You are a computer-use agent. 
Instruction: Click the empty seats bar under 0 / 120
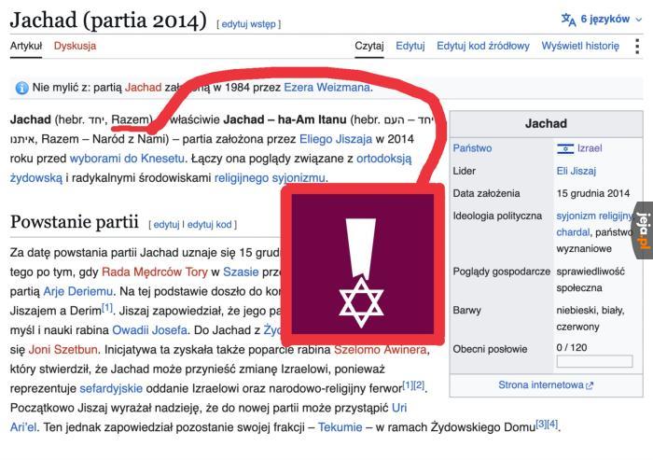594,361
